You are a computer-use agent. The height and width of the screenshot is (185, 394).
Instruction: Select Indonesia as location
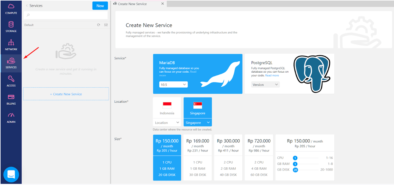(x=167, y=108)
